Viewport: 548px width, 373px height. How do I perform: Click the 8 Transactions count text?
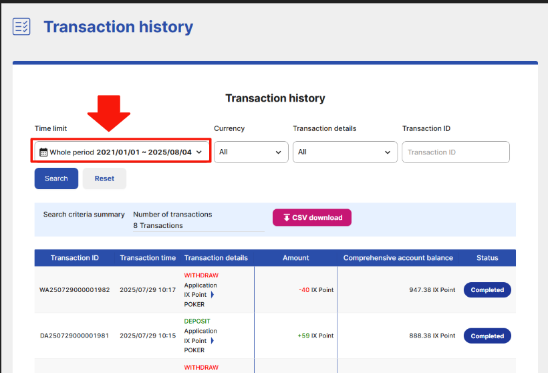(x=158, y=225)
